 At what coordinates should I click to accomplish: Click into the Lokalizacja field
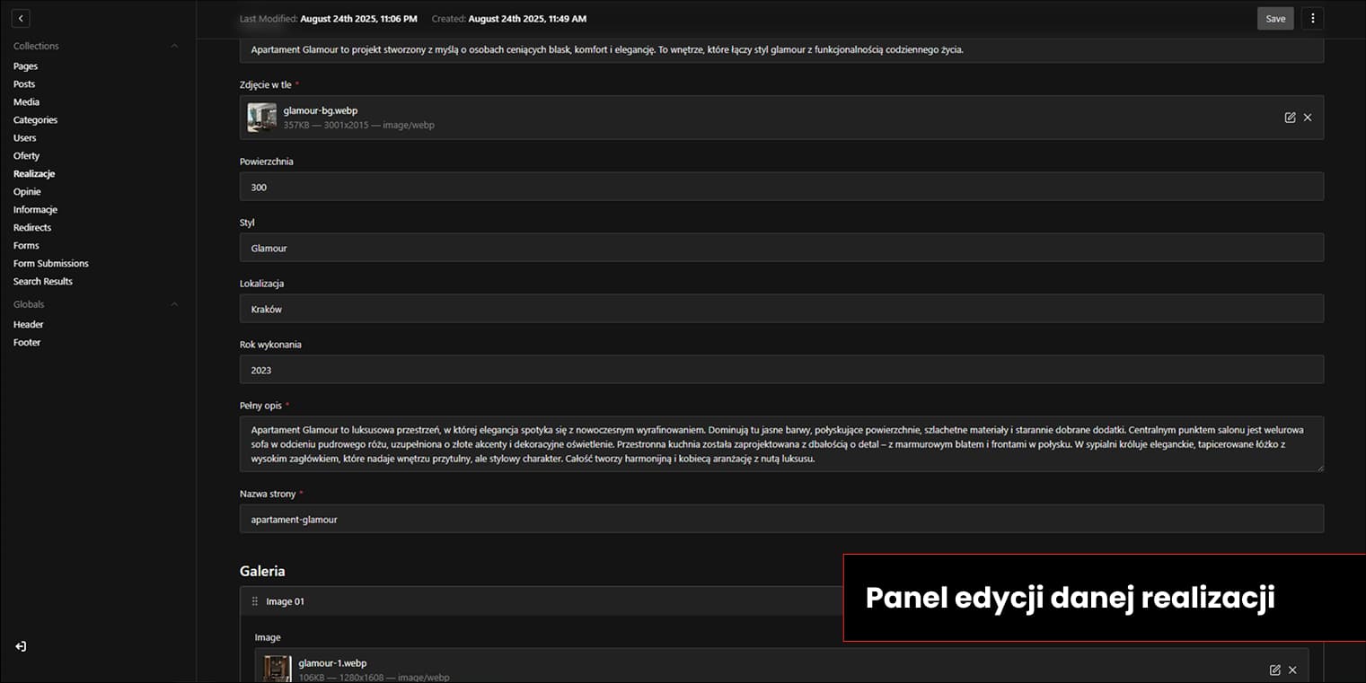pos(781,309)
